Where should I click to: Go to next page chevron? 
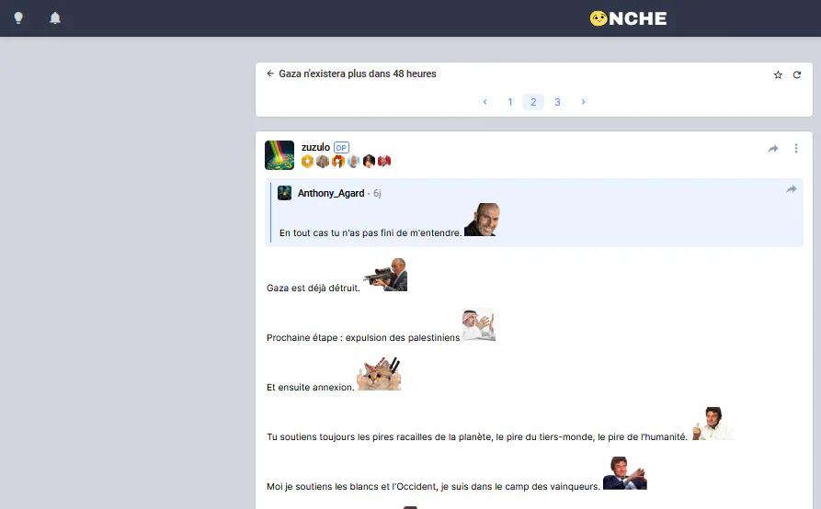tap(583, 102)
